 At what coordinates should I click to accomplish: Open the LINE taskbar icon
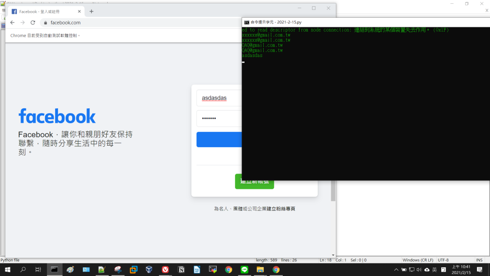tap(245, 269)
